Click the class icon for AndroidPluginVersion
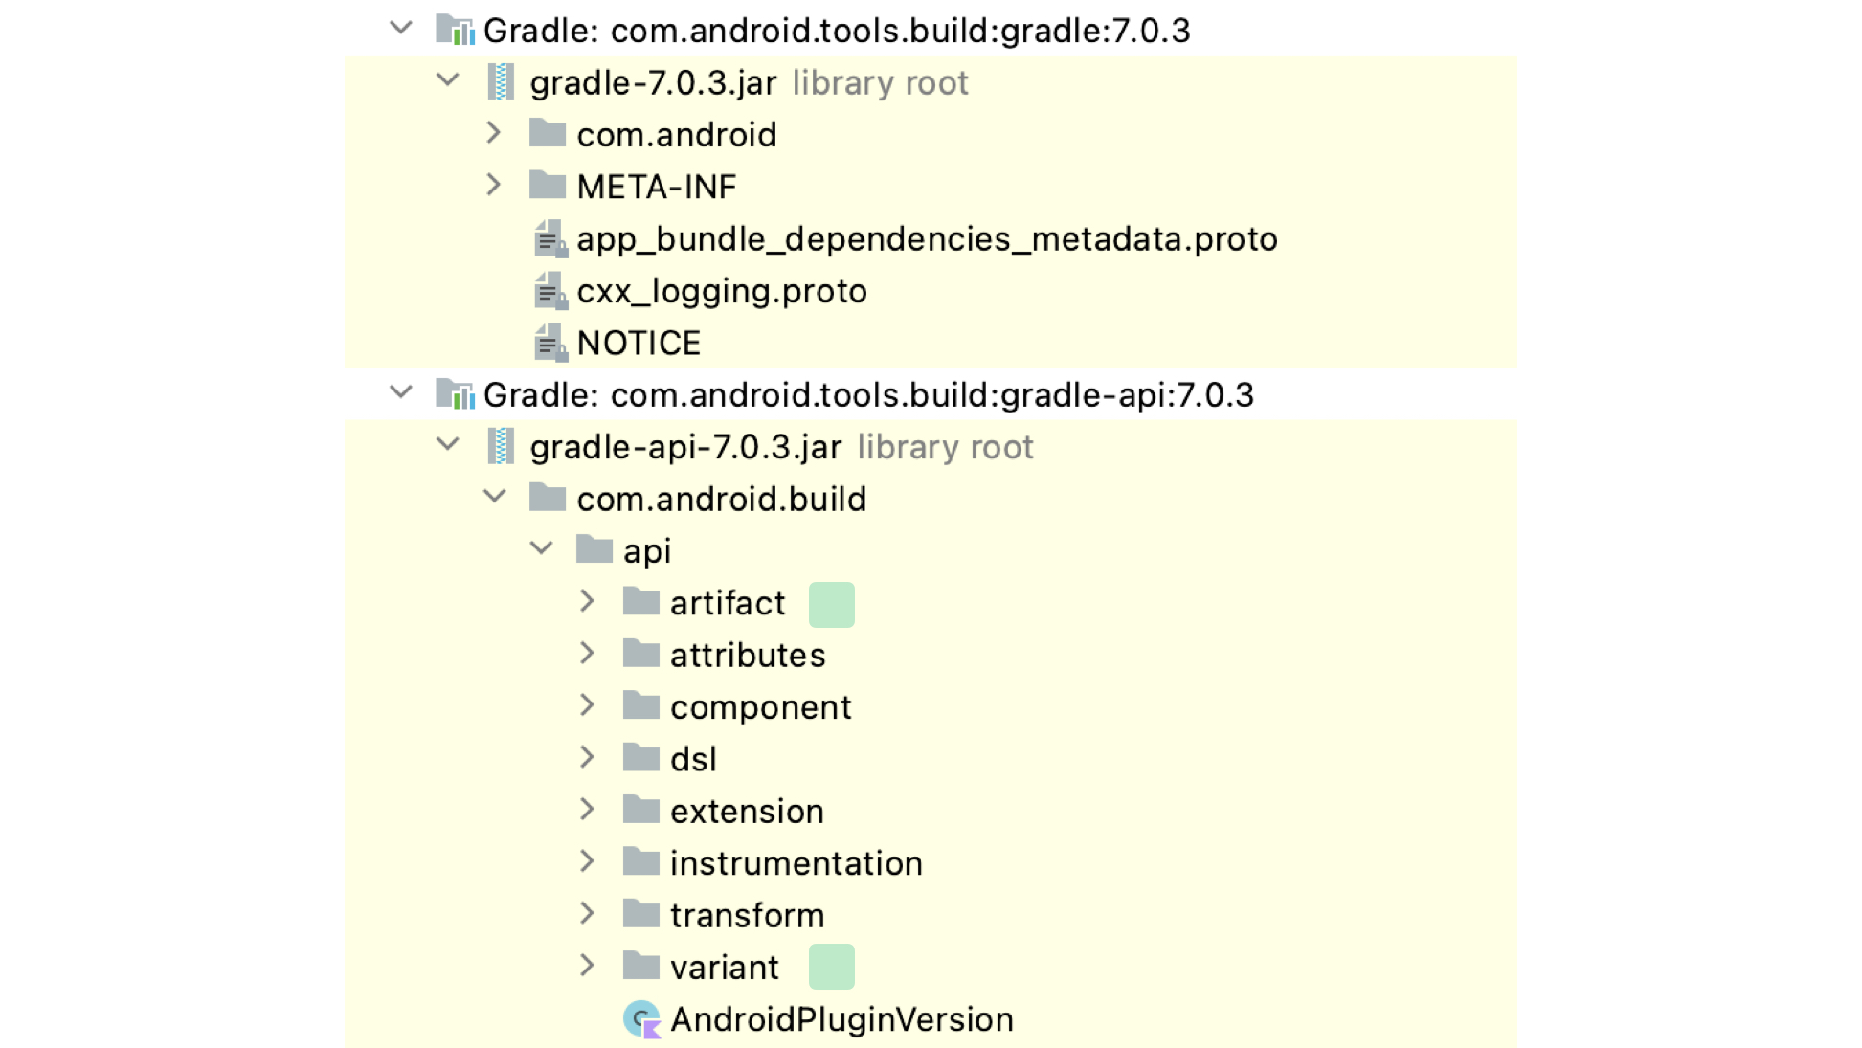This screenshot has height=1048, width=1862. tap(642, 1018)
